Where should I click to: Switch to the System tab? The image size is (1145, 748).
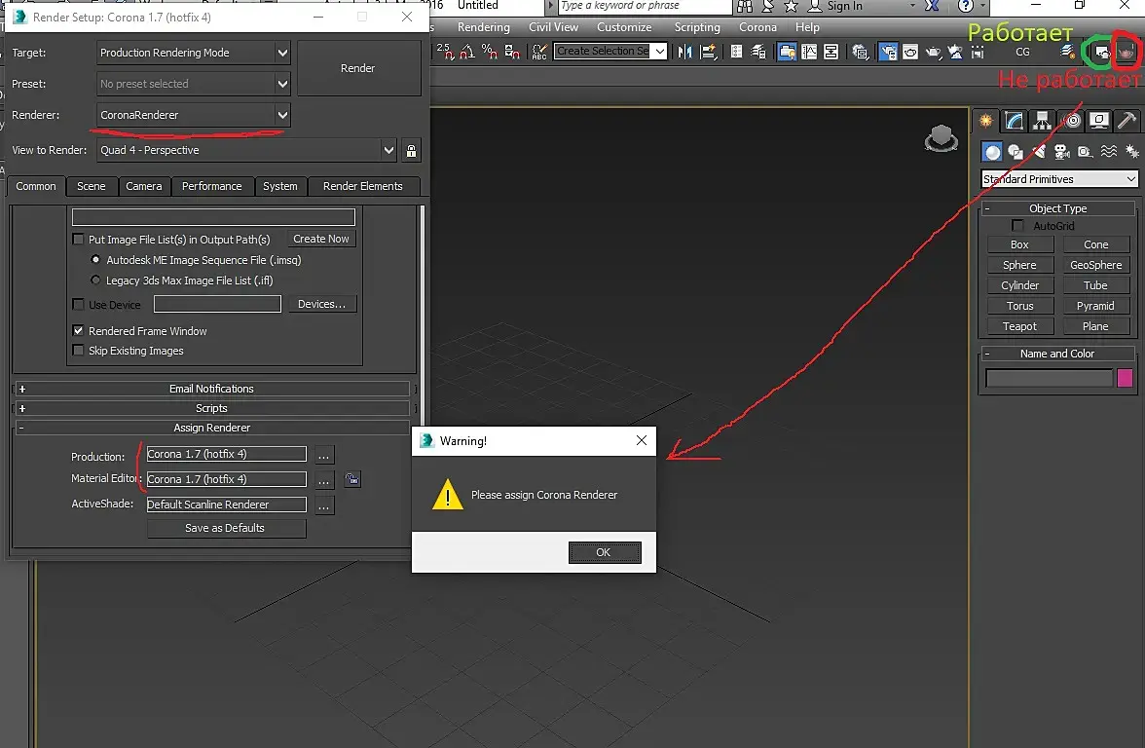(x=280, y=186)
